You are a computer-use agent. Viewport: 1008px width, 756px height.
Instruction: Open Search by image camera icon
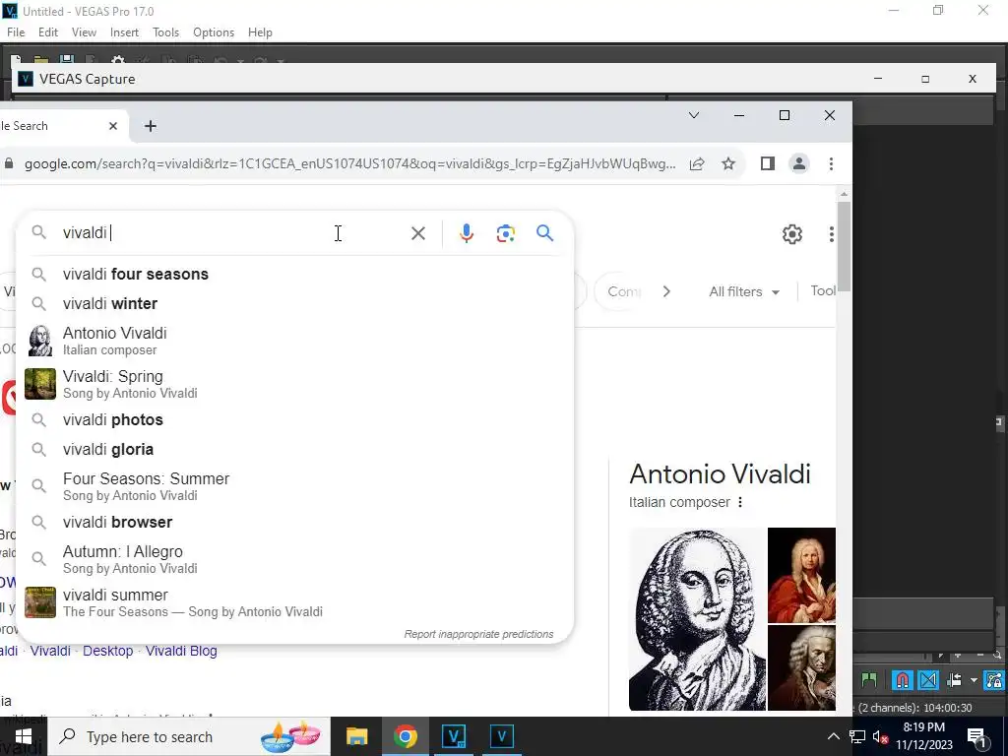[x=506, y=233]
